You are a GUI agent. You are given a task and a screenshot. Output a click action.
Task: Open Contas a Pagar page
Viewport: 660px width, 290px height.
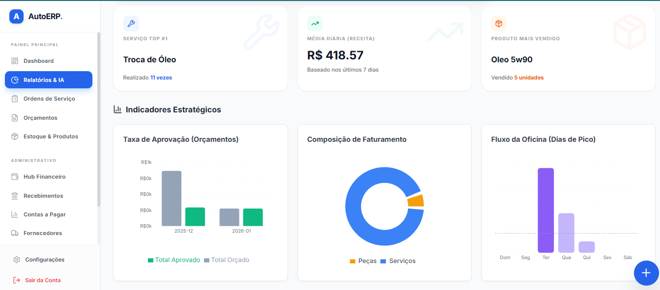pos(44,214)
